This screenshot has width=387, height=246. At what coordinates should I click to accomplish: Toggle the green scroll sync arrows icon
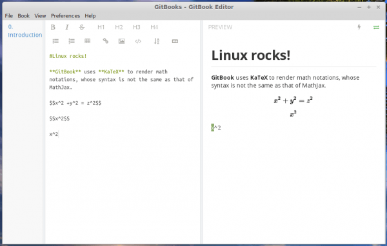(x=376, y=27)
